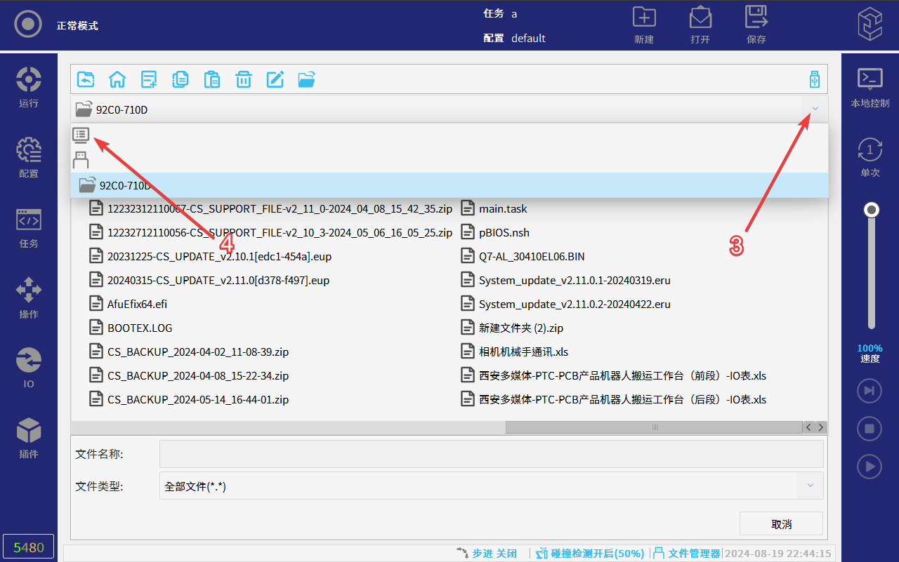Switch to the IO sidebar tab
899x562 pixels.
click(x=29, y=368)
